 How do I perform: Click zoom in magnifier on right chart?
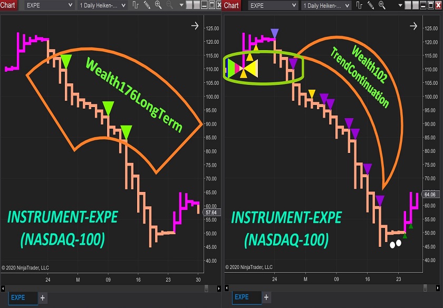[382, 5]
